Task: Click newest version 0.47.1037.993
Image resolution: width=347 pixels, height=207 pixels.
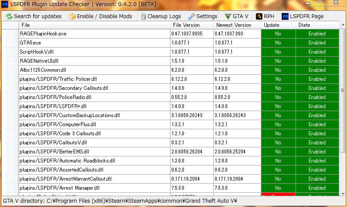Action: 229,34
